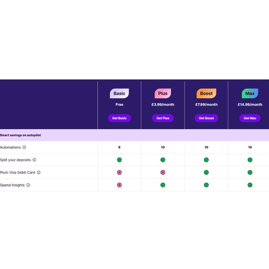Image resolution: width=269 pixels, height=269 pixels.
Task: Click green check for Spend Insights in Boost
Action: tap(206, 185)
